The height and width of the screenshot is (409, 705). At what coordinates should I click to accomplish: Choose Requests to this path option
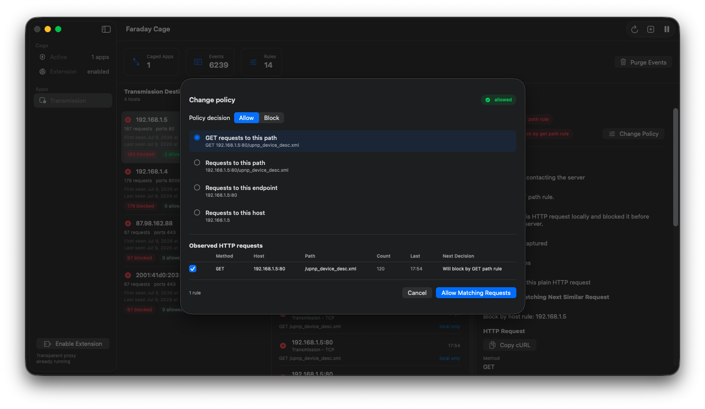coord(353,166)
